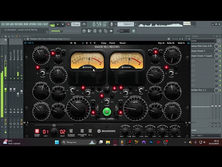
Task: Open mixer preset (none) dropdown at top
Action: 204,41
